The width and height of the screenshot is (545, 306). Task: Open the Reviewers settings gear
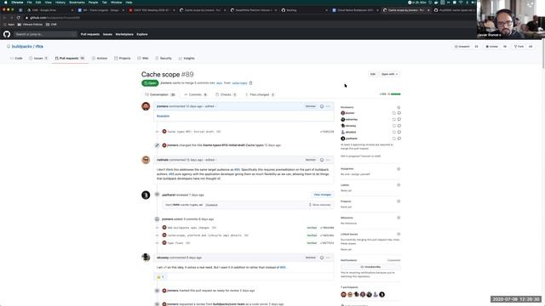click(399, 108)
